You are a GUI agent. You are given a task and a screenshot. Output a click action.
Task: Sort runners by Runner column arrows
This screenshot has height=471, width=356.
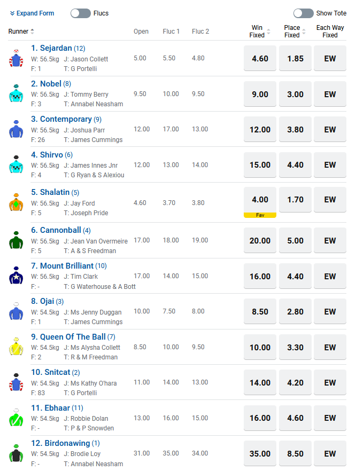coord(32,31)
